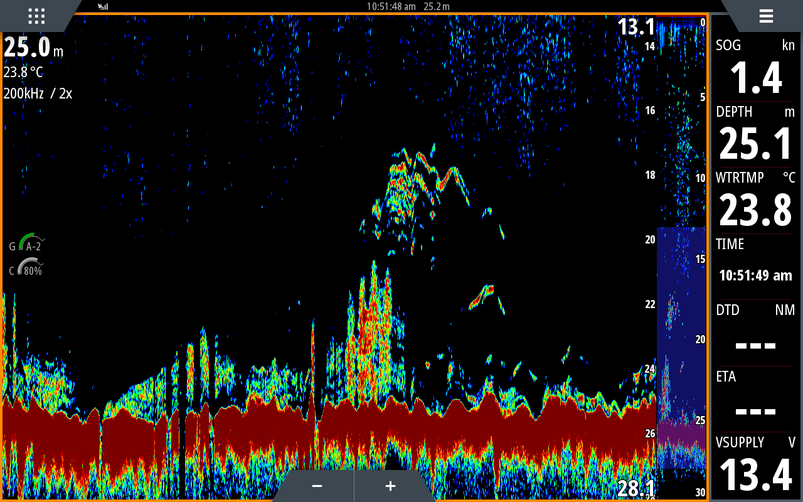Open the hamburger menu panel

(x=765, y=16)
